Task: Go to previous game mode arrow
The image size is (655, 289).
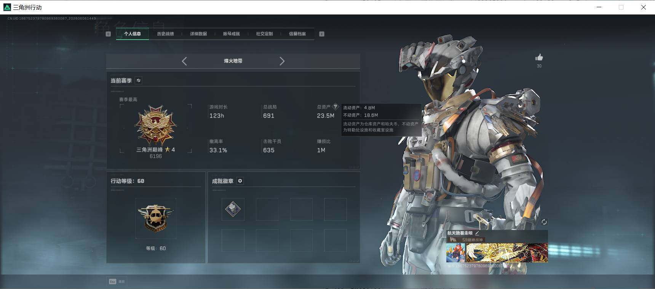Action: tap(184, 61)
